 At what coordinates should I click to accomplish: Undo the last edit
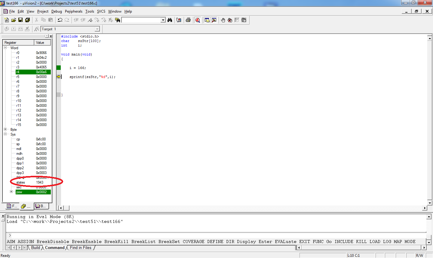[60, 20]
